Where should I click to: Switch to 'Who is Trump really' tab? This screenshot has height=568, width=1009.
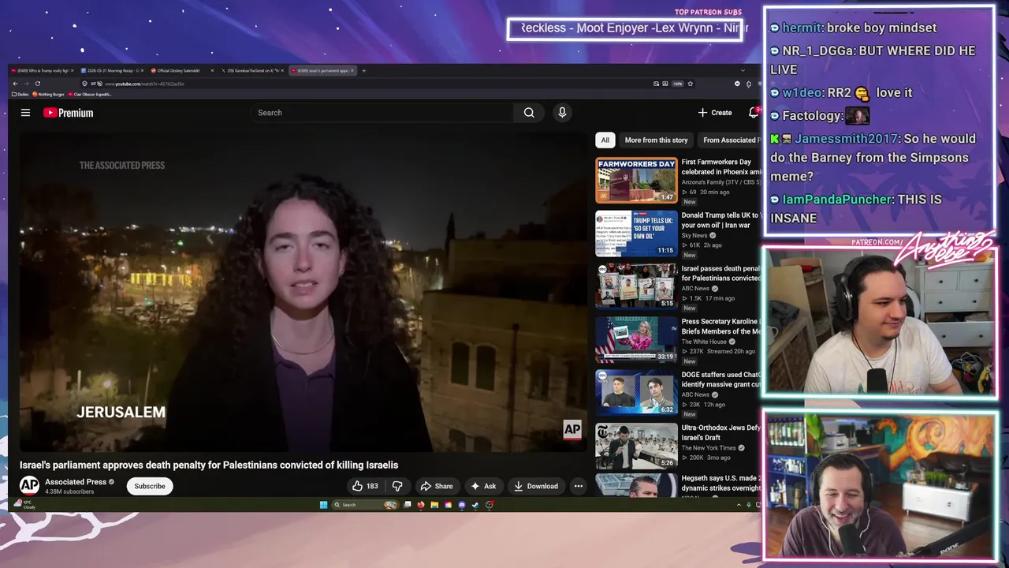point(41,71)
